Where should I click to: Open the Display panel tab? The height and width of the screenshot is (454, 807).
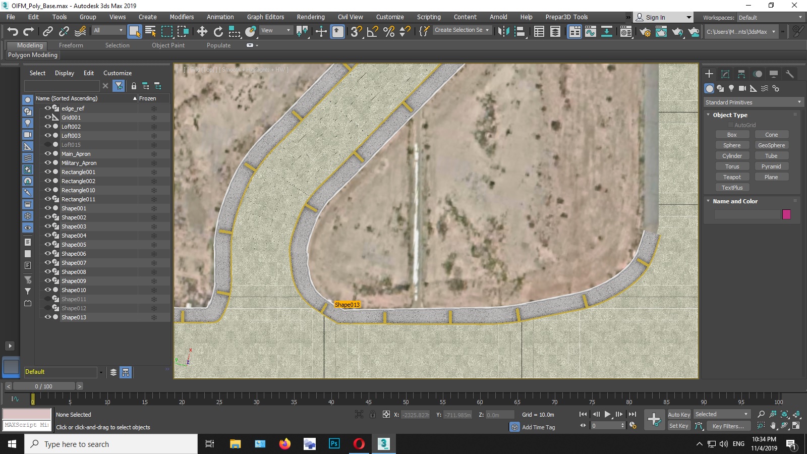pyautogui.click(x=774, y=74)
